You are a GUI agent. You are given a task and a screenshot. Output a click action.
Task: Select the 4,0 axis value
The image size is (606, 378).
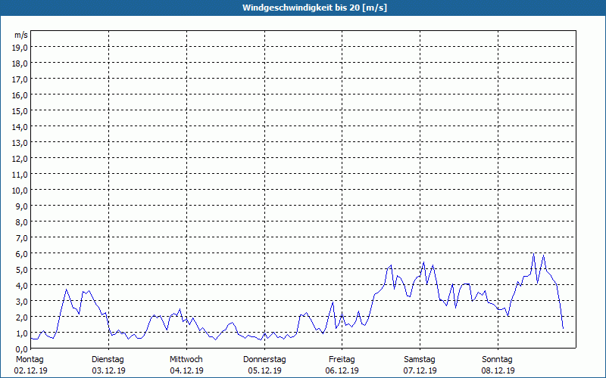coord(22,286)
